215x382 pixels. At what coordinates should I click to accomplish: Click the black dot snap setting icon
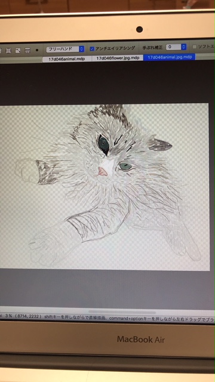[37, 50]
